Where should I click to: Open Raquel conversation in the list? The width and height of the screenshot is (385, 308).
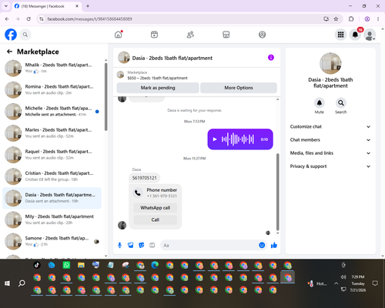(52, 155)
